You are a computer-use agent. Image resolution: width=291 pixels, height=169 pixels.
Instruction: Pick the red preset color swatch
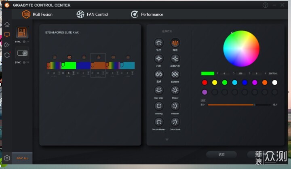click(205, 82)
